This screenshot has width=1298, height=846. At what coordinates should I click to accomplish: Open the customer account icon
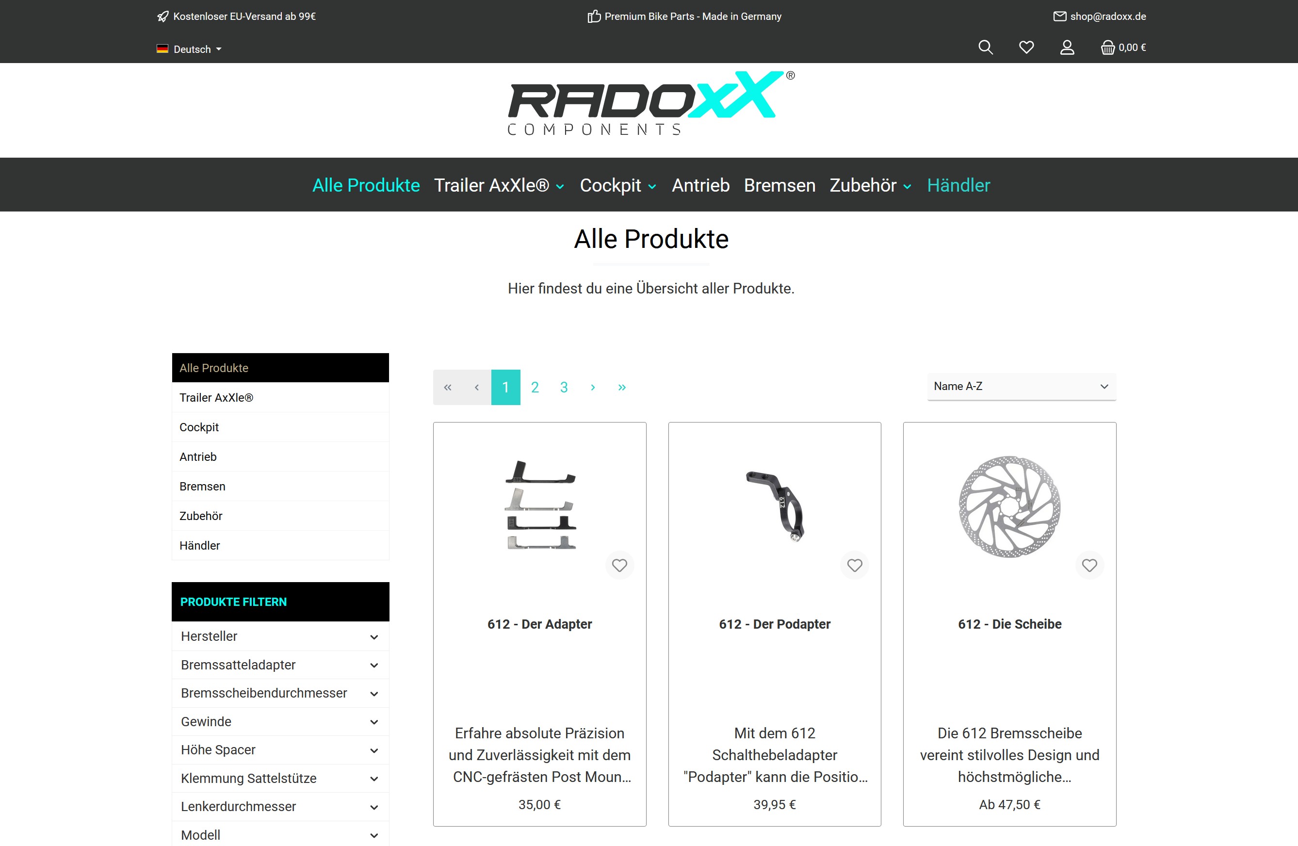point(1067,48)
